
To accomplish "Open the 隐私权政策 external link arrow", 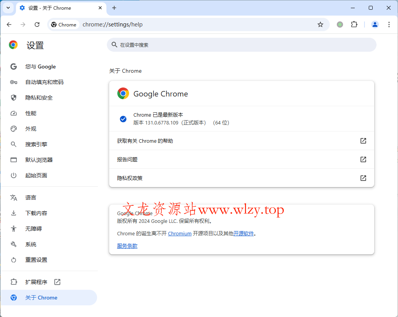I will pos(363,178).
